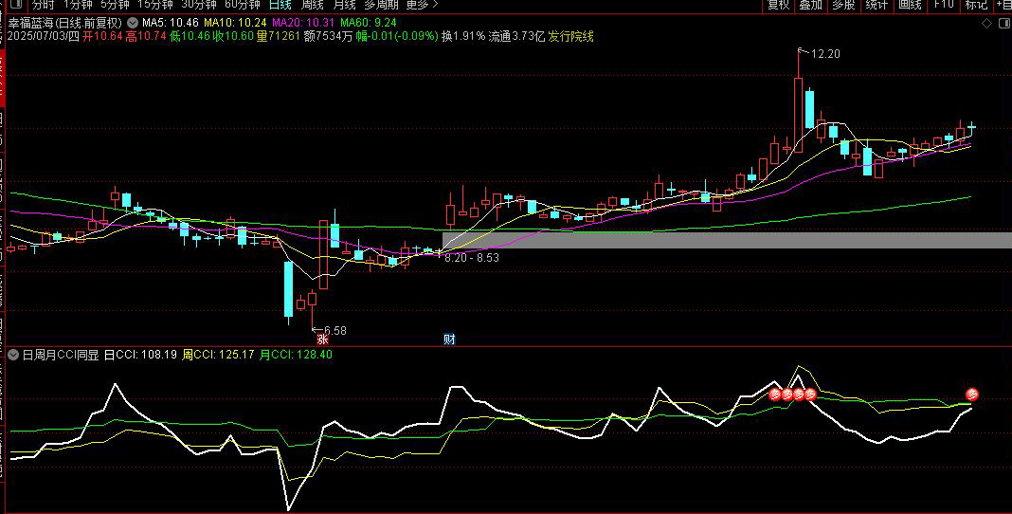Toggle the side panel icon at top right
The image size is (1012, 514).
point(1005,24)
